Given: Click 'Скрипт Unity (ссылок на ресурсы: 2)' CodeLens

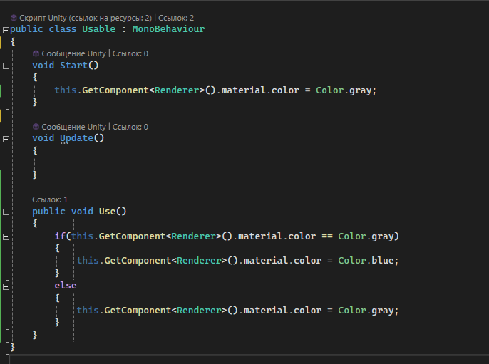Looking at the screenshot, I should [x=85, y=18].
